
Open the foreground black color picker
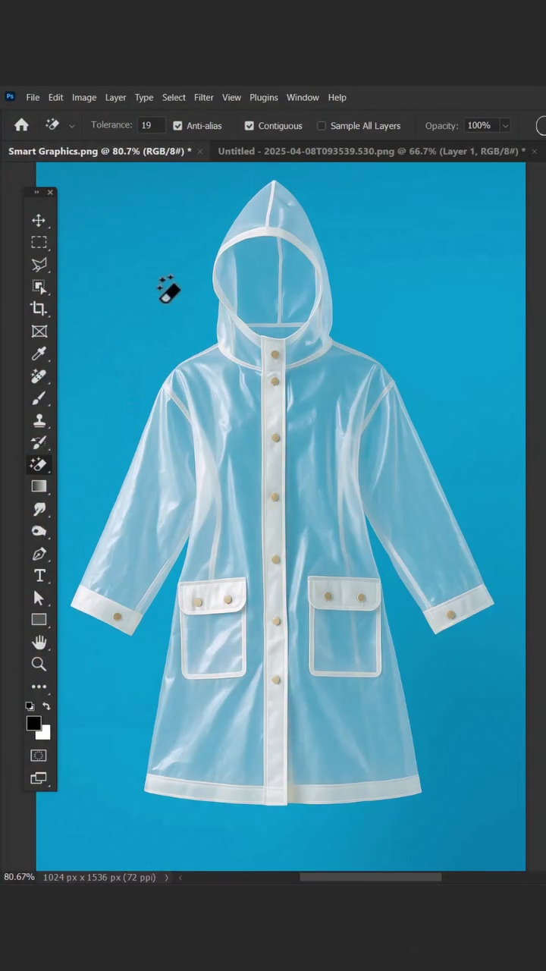pos(33,723)
